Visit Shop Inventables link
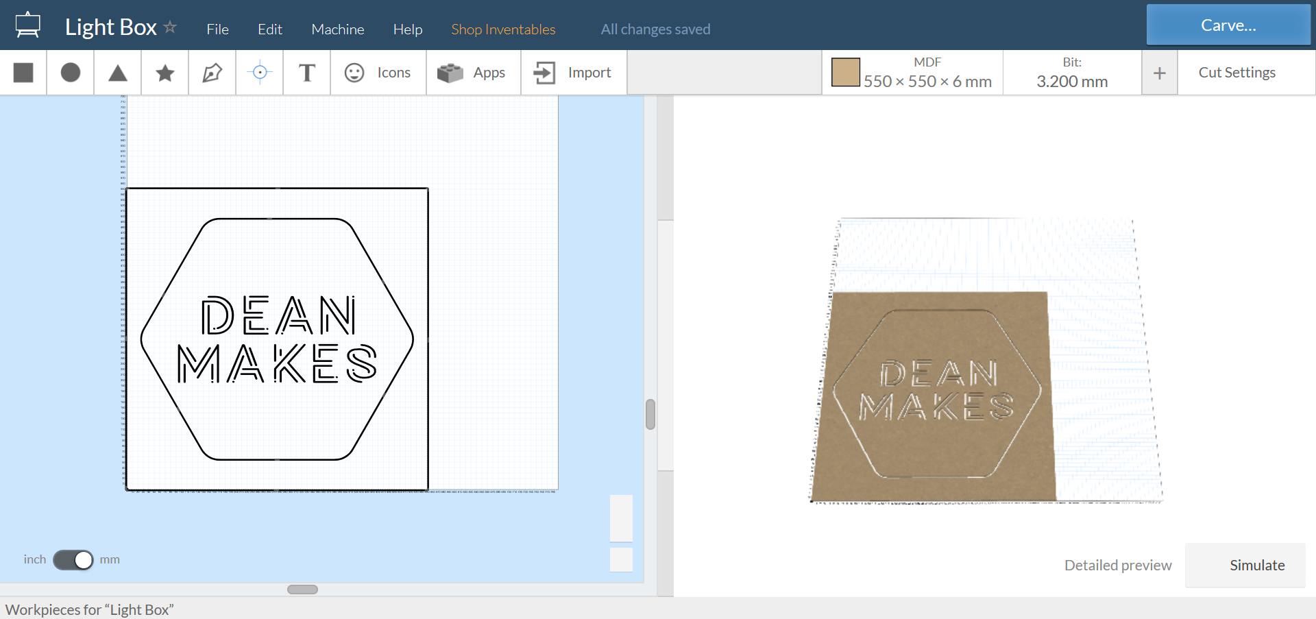The height and width of the screenshot is (619, 1316). [503, 29]
